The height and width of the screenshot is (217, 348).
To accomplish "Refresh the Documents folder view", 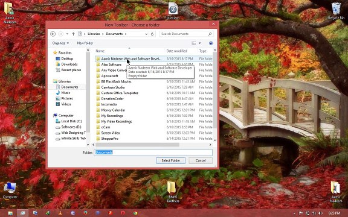I will point(152,34).
